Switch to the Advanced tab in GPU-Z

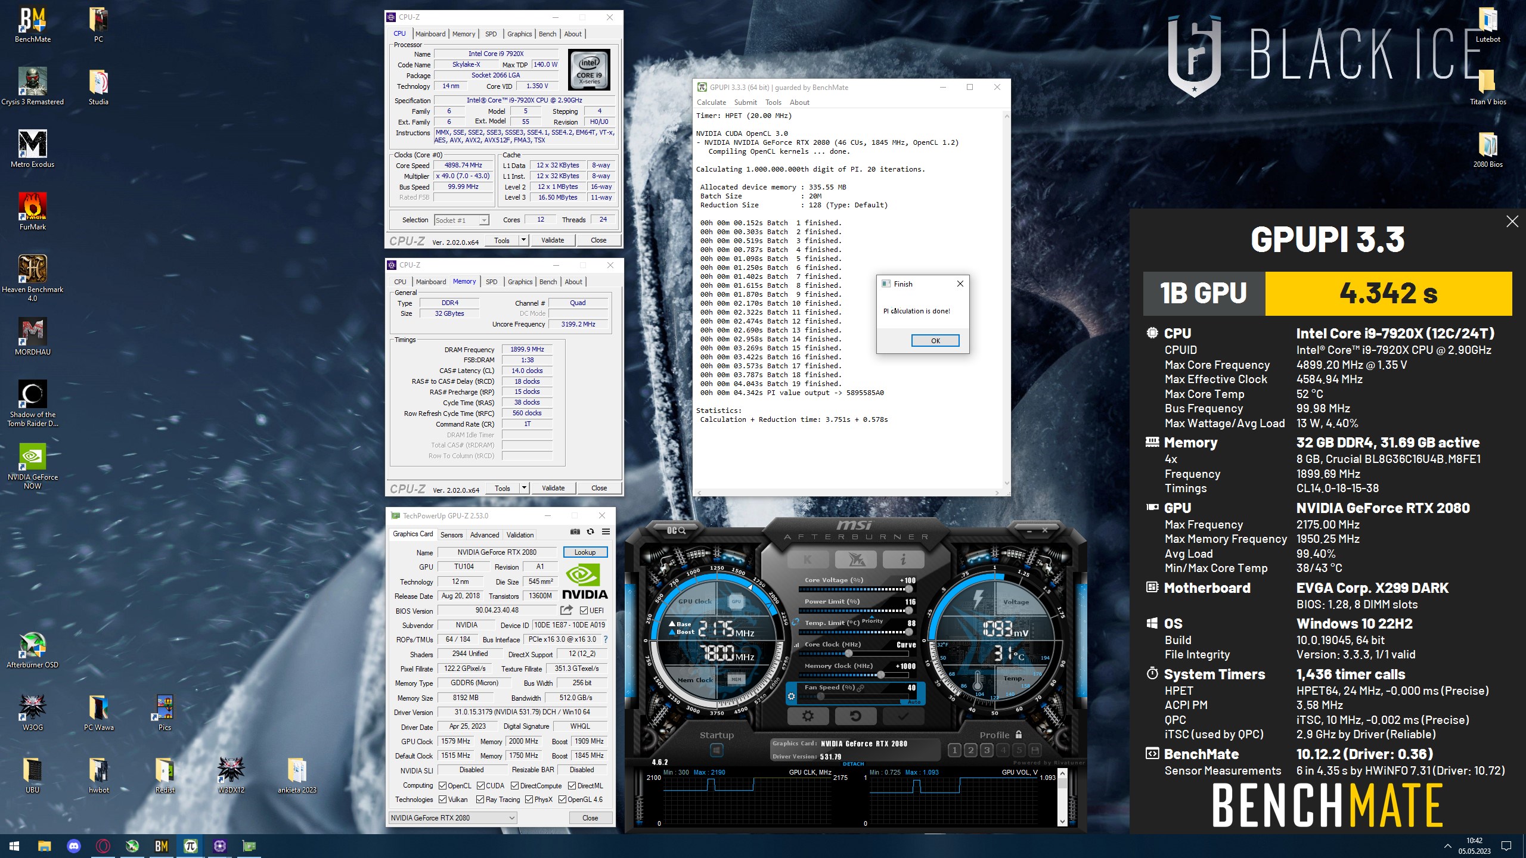click(485, 535)
